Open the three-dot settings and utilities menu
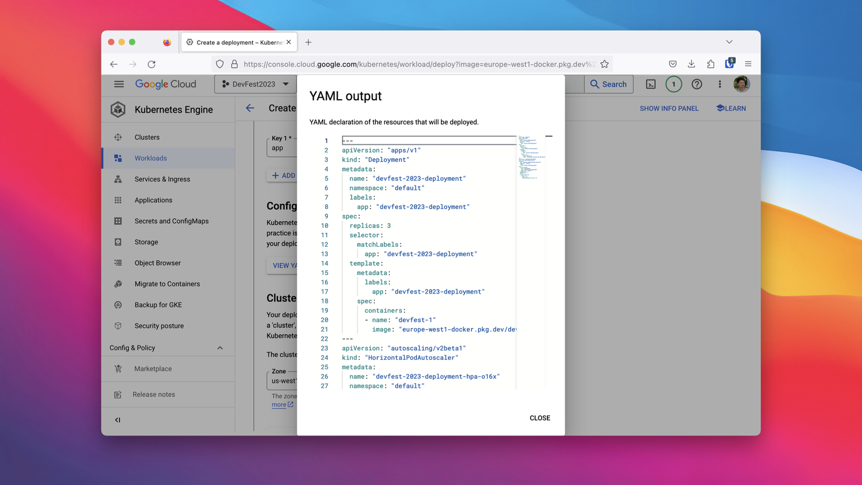862x485 pixels. (719, 84)
